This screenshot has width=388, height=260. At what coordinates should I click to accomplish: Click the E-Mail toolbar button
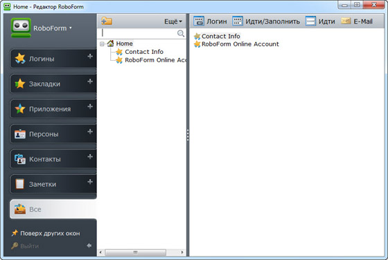click(357, 21)
